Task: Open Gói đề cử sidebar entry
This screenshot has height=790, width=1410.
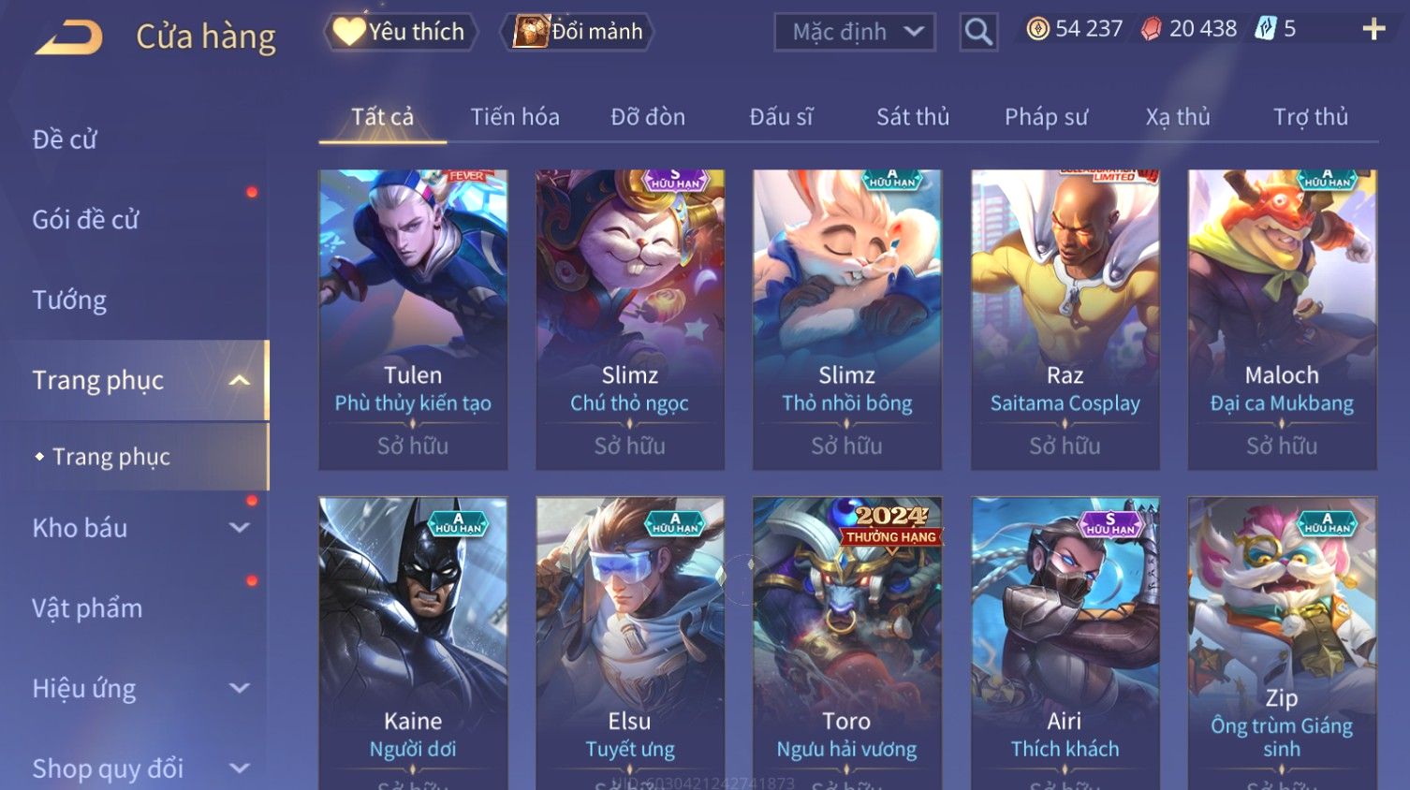Action: click(85, 220)
